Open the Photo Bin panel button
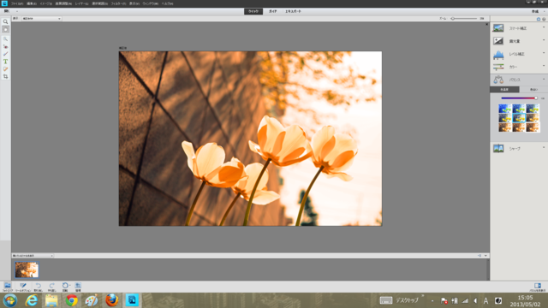Viewport: 548px width, 308px height. [x=8, y=287]
